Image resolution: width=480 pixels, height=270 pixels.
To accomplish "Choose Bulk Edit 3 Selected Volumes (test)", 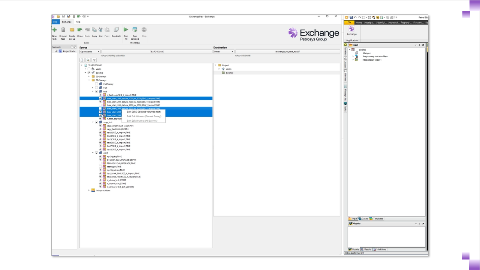I will [144, 112].
